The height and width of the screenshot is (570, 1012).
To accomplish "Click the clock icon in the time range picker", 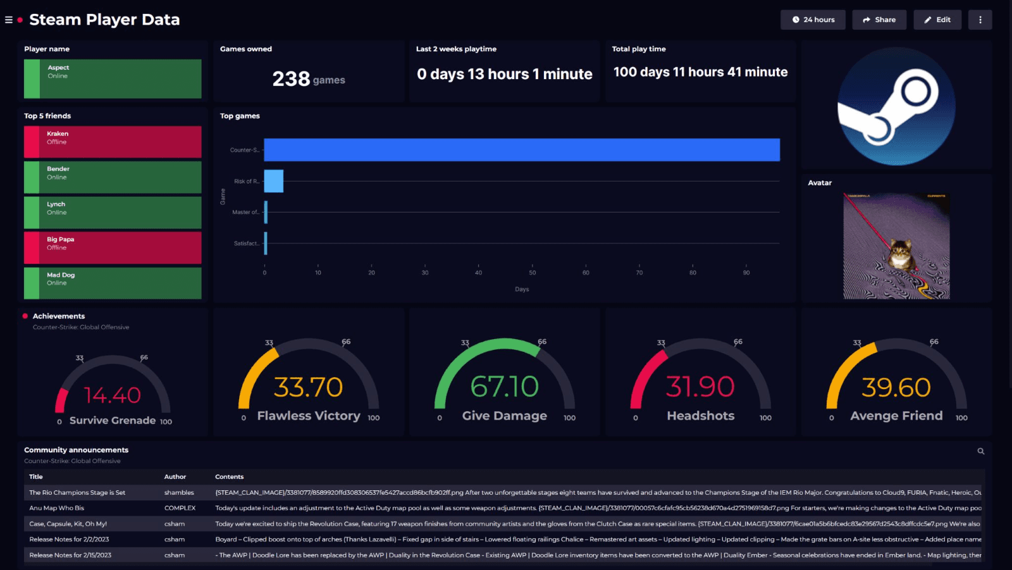I will click(x=795, y=20).
